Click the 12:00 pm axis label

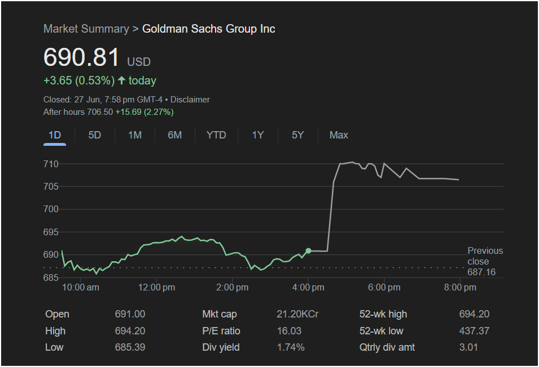(x=157, y=288)
